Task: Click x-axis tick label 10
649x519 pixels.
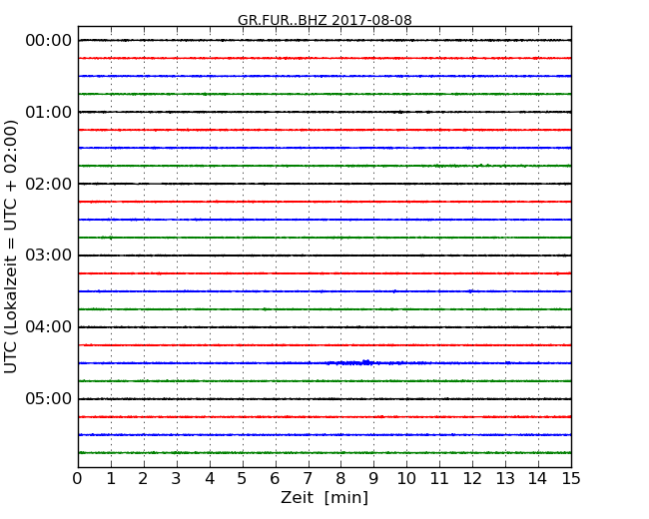Action: click(x=406, y=479)
